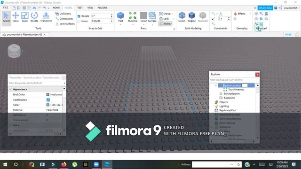Collapse the Appearance section
This screenshot has height=169, width=301.
[x=10, y=89]
